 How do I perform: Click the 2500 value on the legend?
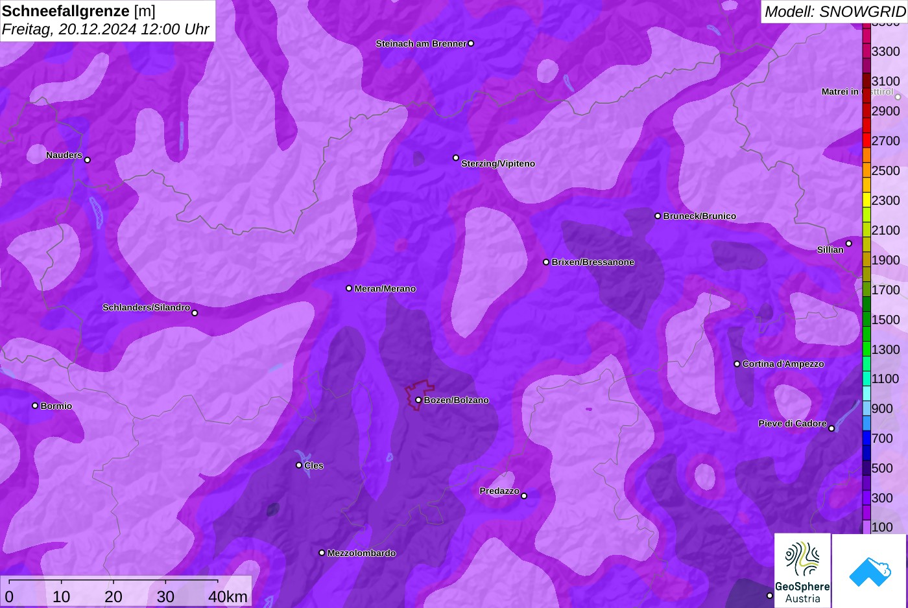[886, 170]
